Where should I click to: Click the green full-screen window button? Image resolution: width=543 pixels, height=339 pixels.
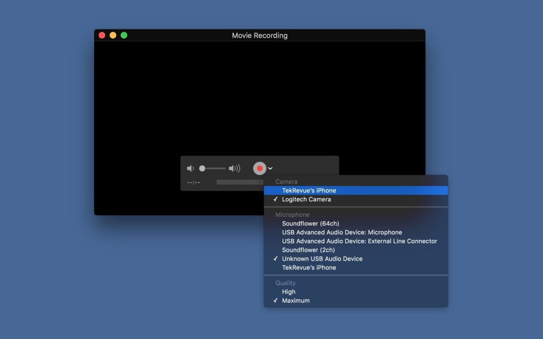(x=124, y=35)
